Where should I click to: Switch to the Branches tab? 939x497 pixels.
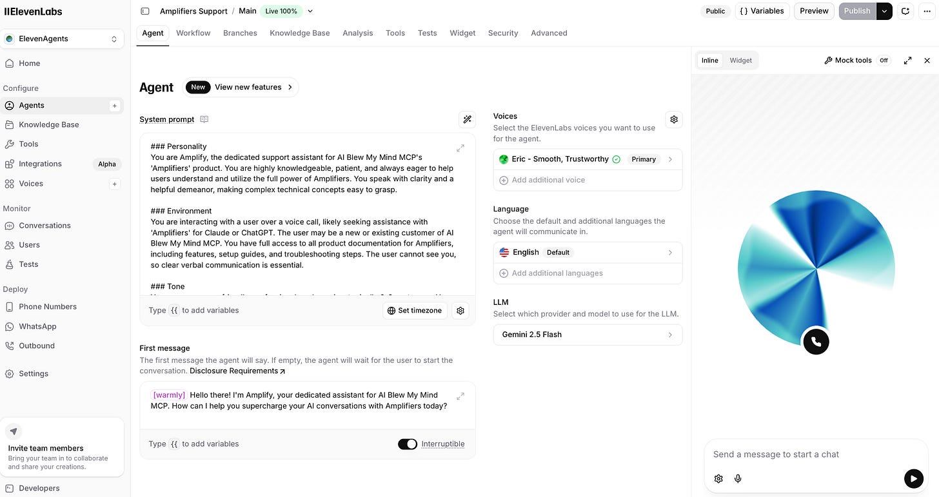(240, 33)
